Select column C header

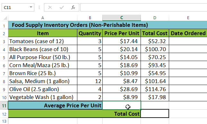[122, 18]
